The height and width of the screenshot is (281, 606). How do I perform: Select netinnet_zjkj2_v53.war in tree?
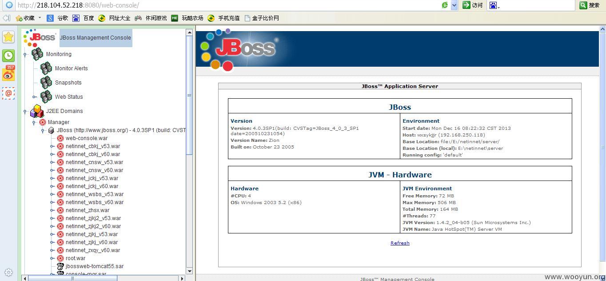pos(93,218)
